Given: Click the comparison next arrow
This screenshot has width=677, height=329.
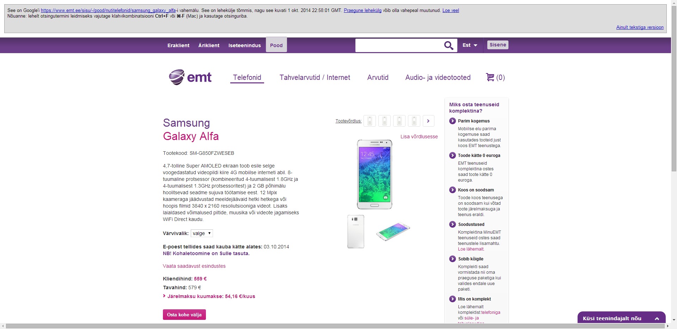Looking at the screenshot, I should tap(428, 121).
